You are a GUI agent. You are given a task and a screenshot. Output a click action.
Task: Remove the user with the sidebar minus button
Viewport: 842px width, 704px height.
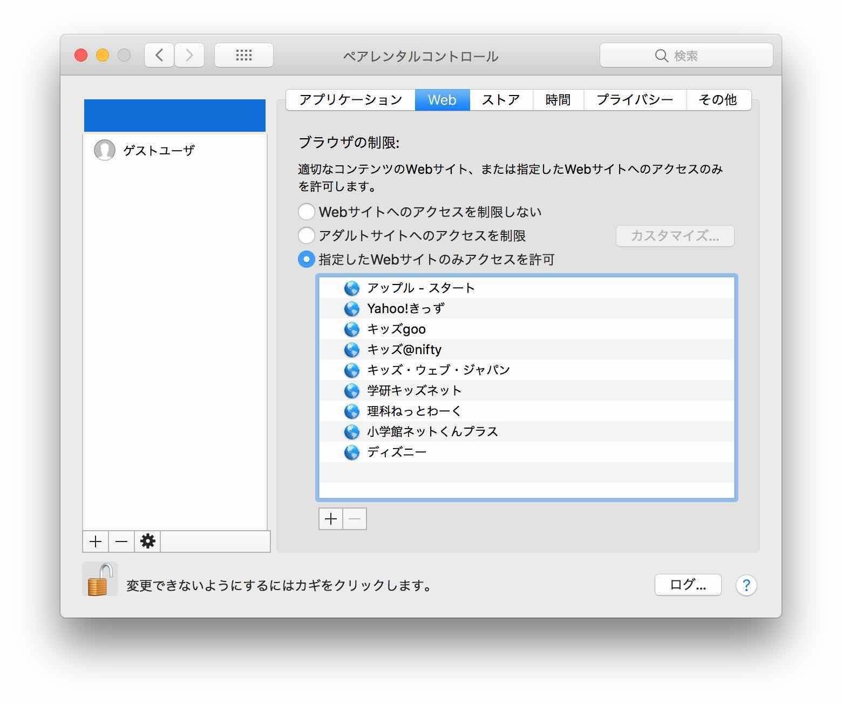click(x=121, y=541)
